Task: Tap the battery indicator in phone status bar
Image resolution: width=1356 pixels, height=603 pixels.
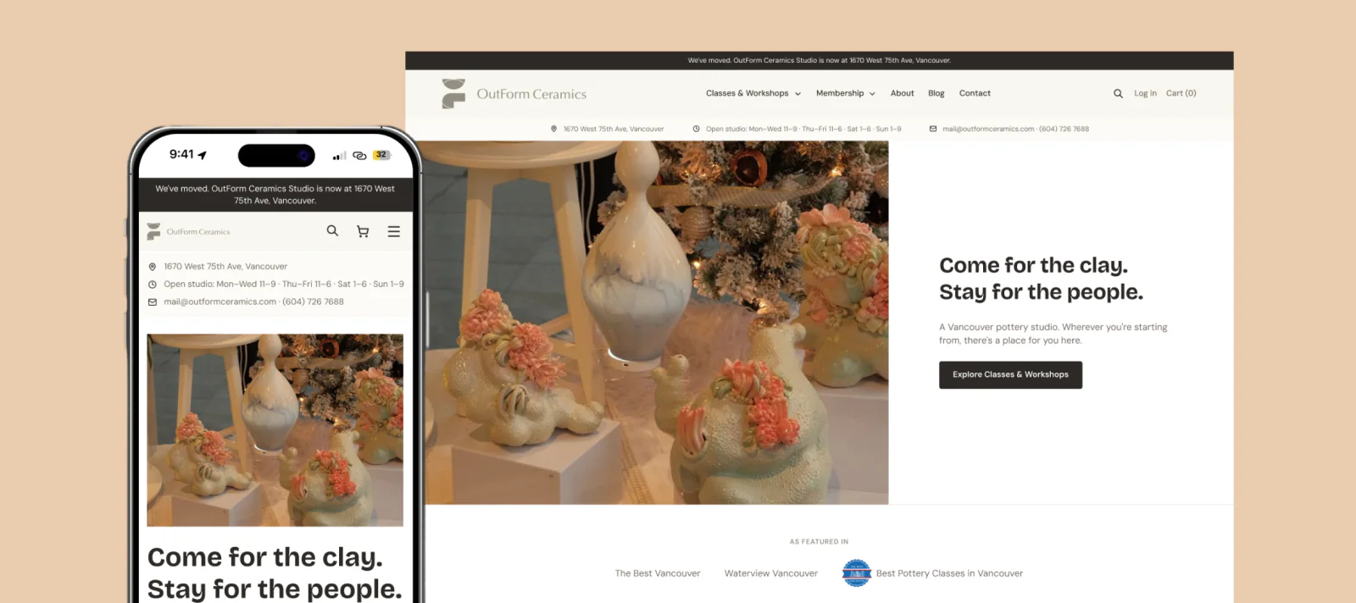Action: point(382,155)
